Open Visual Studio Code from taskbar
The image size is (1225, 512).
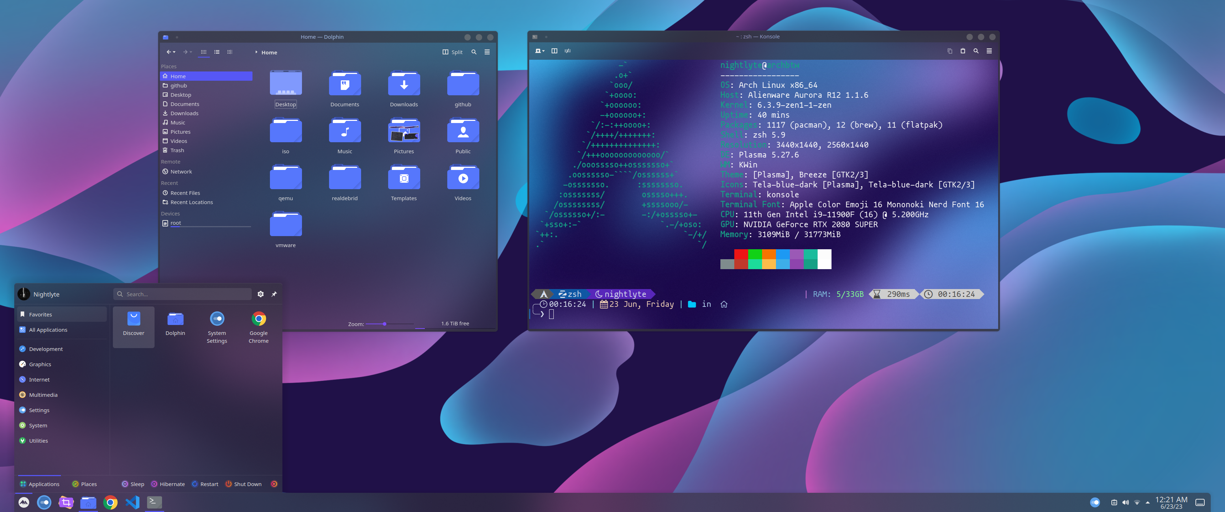tap(133, 502)
